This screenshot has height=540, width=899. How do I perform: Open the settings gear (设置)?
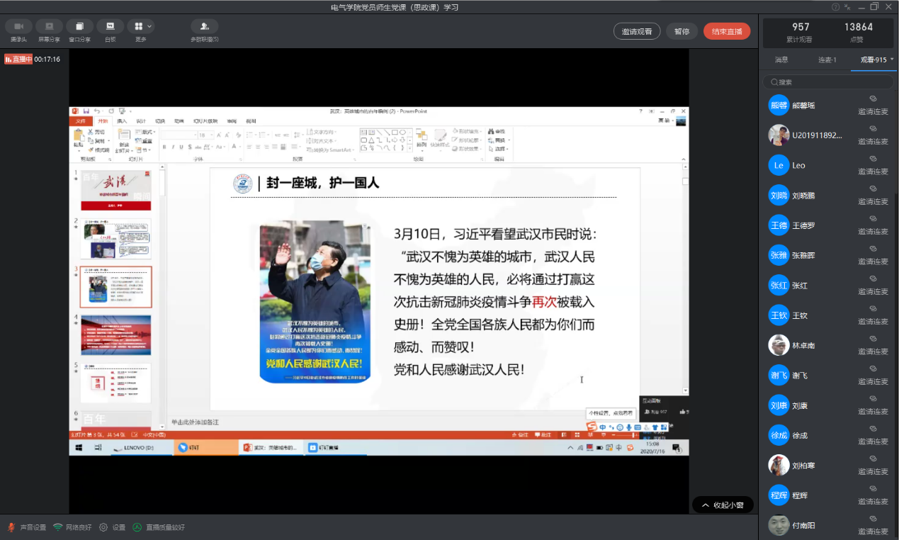tap(103, 527)
